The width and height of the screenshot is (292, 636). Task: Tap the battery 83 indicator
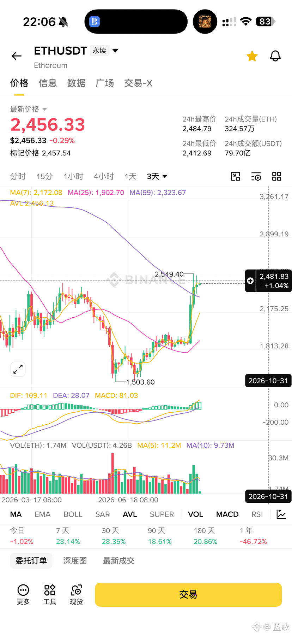coord(266,22)
